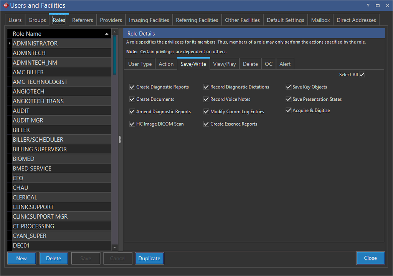
Task: Open the User Type tab
Action: (x=140, y=64)
